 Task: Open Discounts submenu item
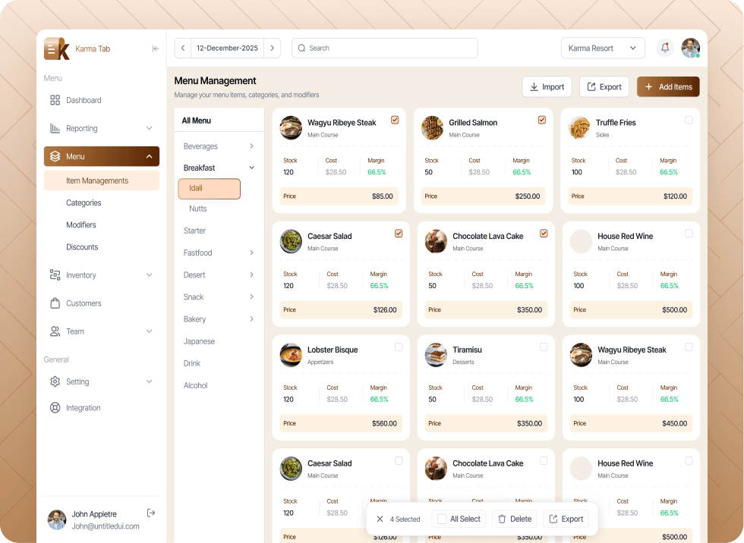[x=82, y=247]
